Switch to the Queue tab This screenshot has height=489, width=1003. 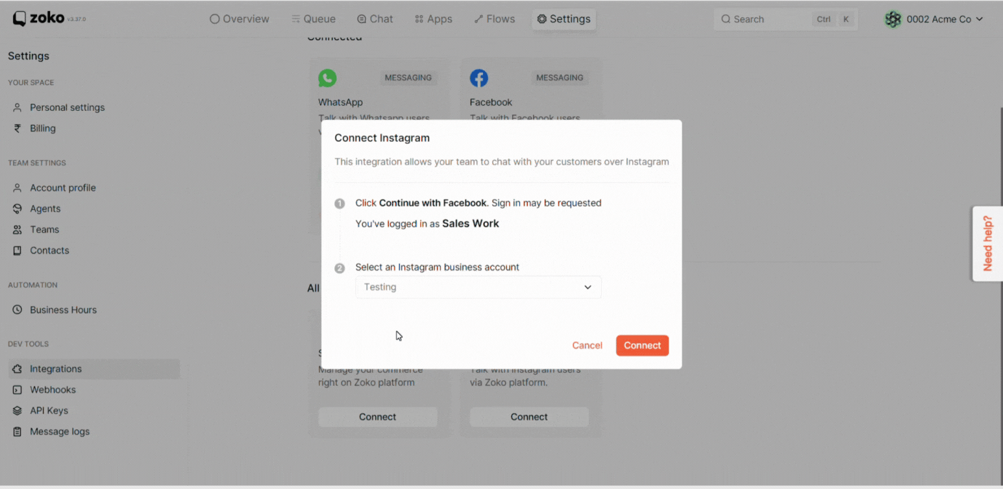coord(314,19)
